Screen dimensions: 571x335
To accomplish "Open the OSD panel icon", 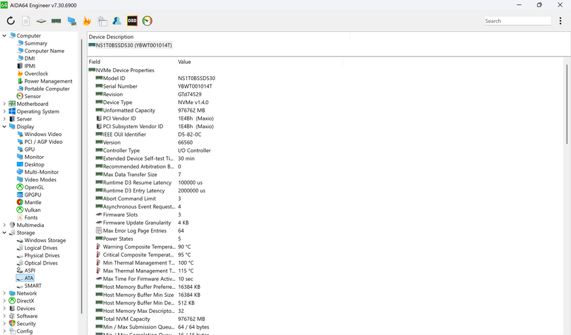I will [x=132, y=21].
